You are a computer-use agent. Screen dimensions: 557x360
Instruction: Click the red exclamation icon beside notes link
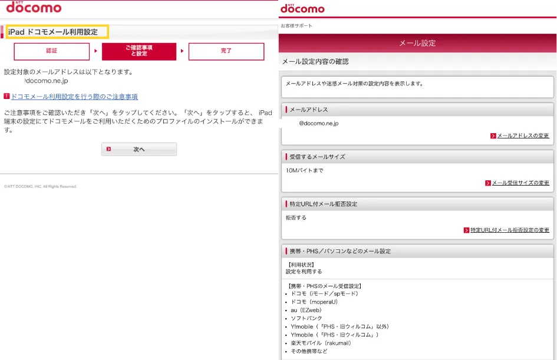pos(6,96)
